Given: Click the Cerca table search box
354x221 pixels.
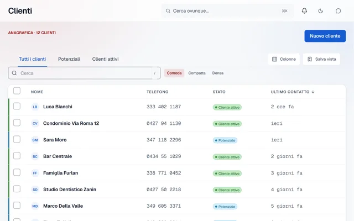Looking at the screenshot, I should tap(85, 73).
